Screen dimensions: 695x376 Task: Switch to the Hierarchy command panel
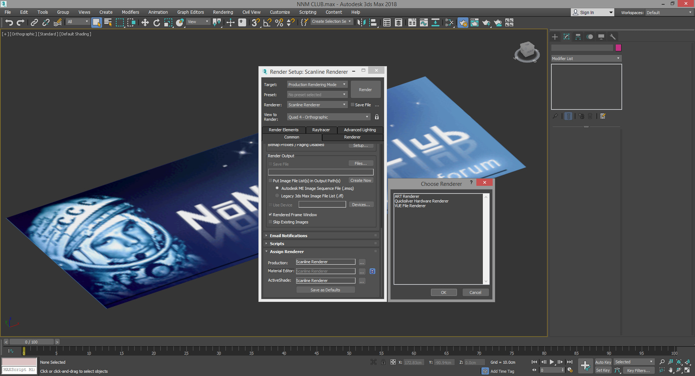tap(578, 37)
